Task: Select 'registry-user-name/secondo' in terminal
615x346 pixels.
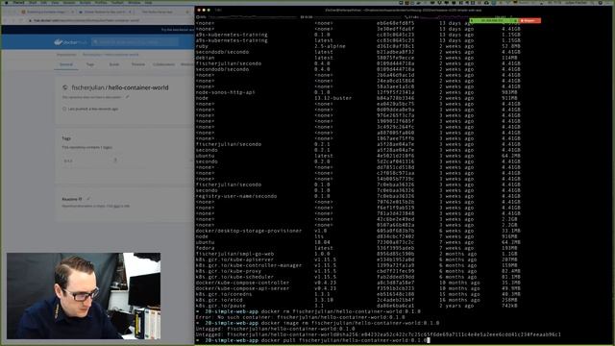Action: click(236, 196)
